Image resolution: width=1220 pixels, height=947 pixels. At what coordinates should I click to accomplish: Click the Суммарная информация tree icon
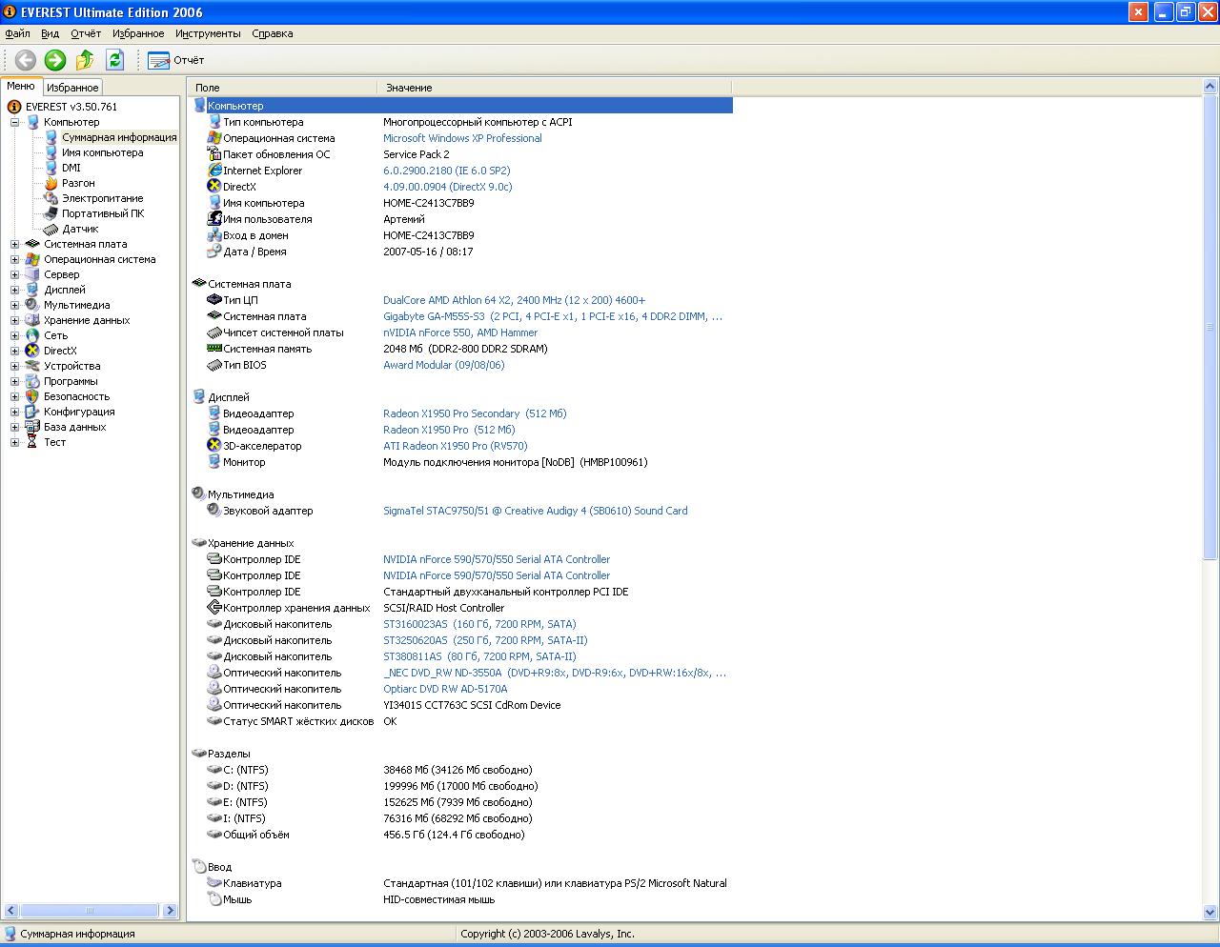pos(51,137)
